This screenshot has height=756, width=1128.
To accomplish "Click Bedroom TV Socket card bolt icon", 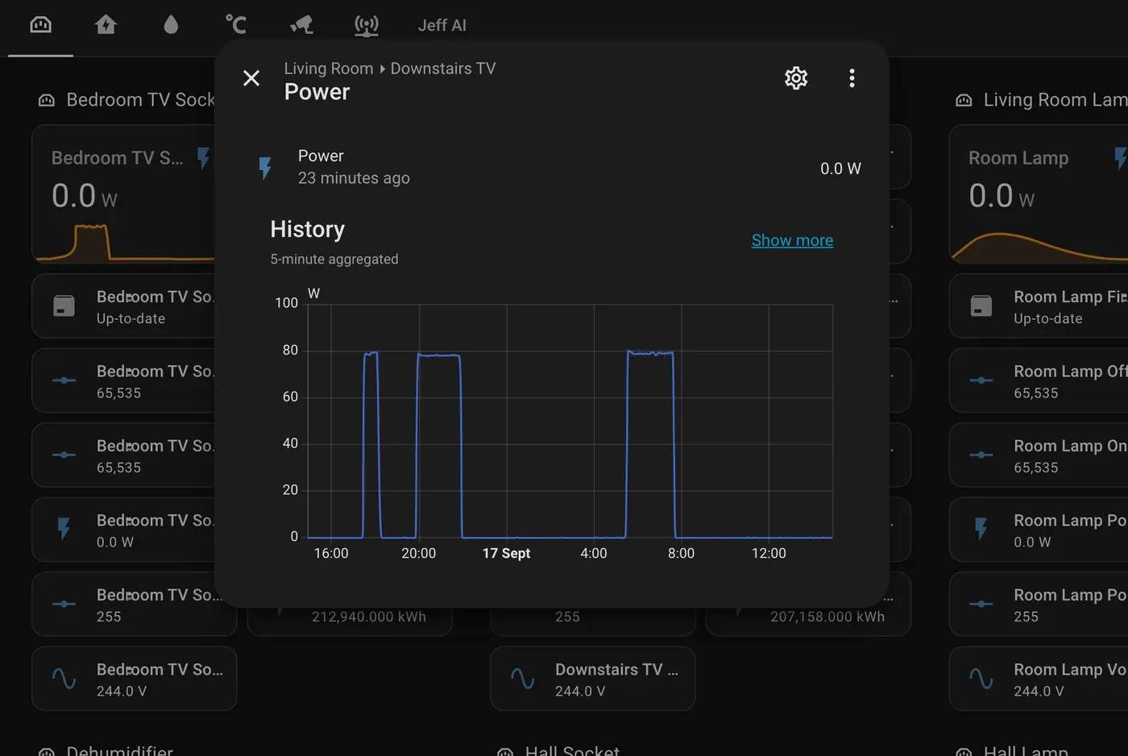I will tap(203, 157).
